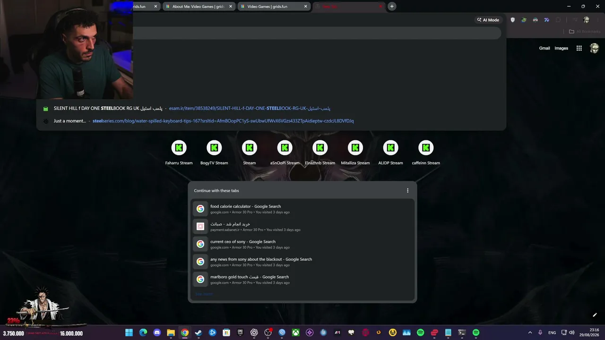
Task: Click the microphone icon in the system tray
Action: (x=540, y=332)
